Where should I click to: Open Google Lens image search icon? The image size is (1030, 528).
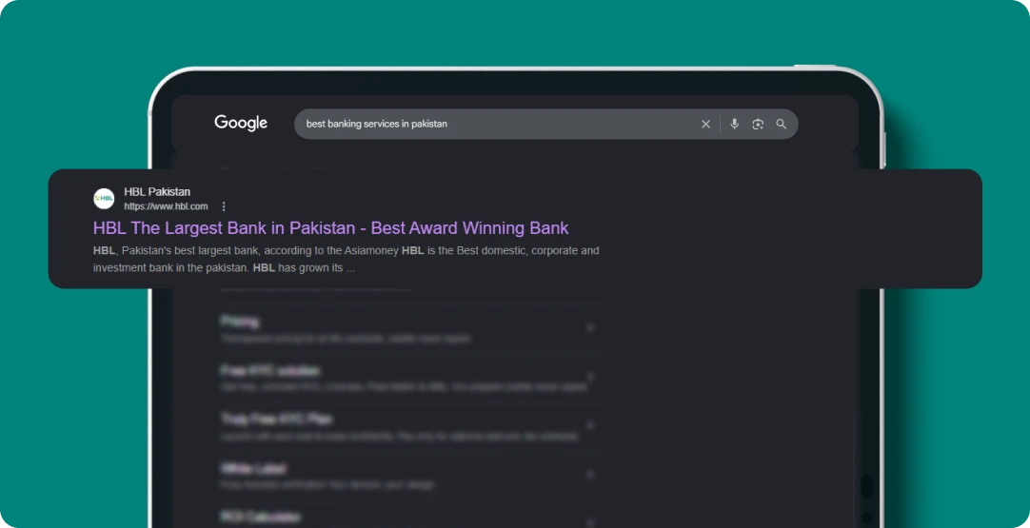pos(758,124)
